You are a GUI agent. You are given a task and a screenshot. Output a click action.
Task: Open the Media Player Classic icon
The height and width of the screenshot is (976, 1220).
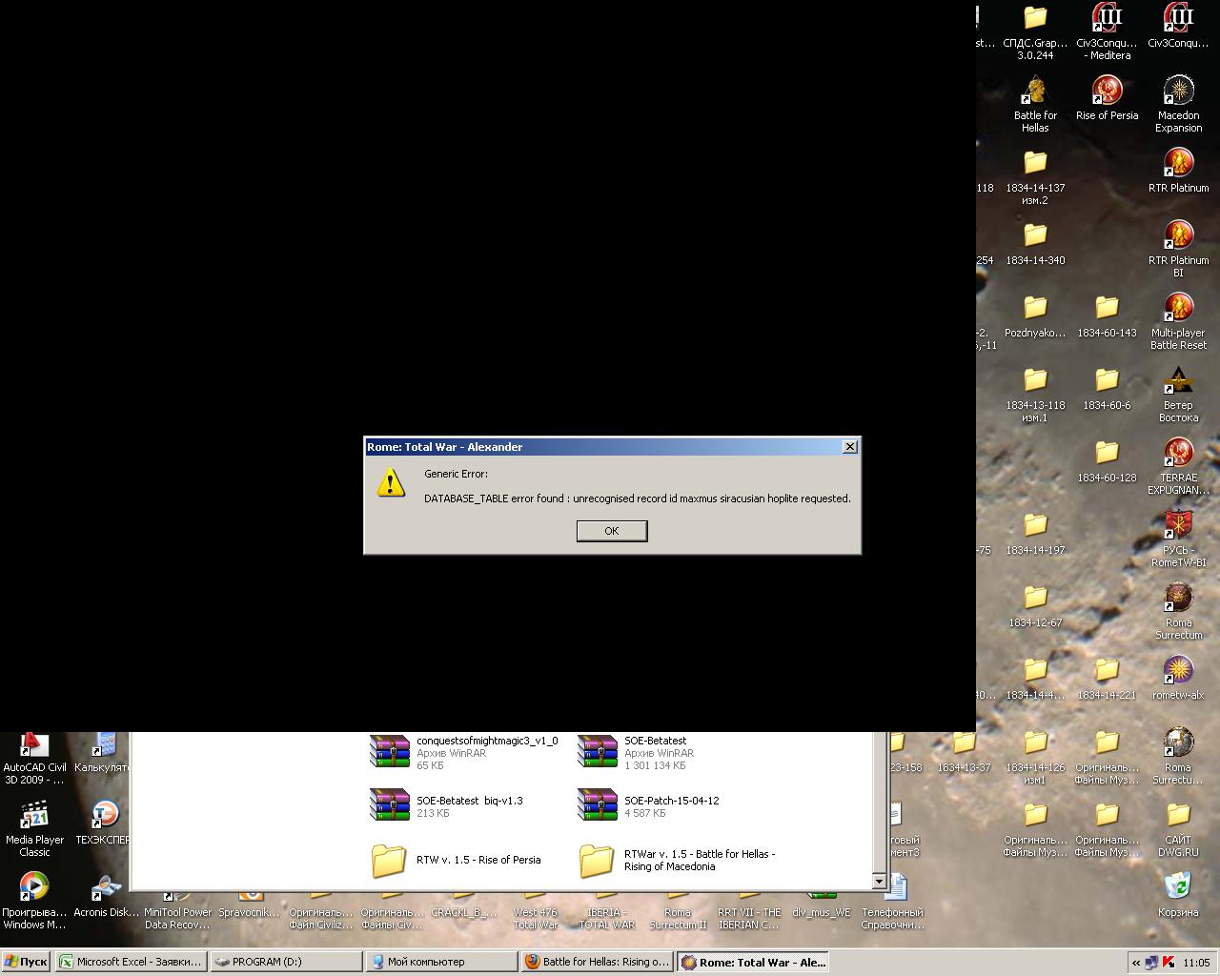[34, 828]
